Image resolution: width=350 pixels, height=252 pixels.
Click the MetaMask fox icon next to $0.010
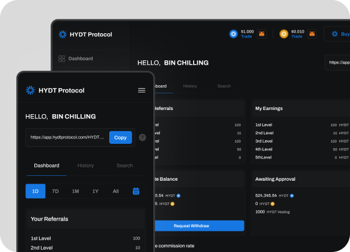(x=312, y=34)
